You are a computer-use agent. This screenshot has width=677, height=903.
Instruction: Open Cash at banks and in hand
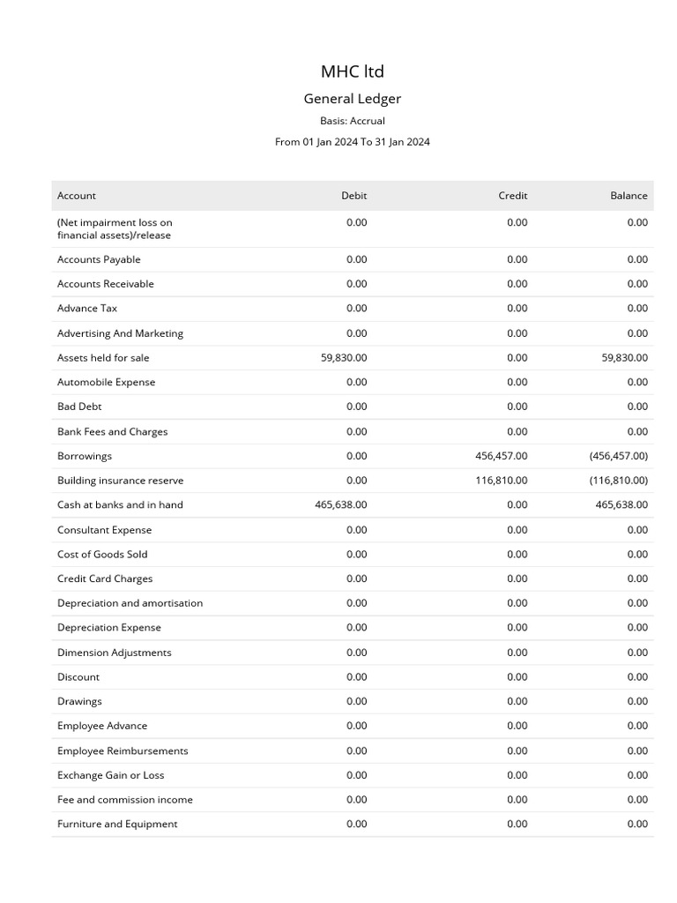120,505
